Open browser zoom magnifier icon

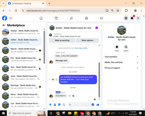112,10
